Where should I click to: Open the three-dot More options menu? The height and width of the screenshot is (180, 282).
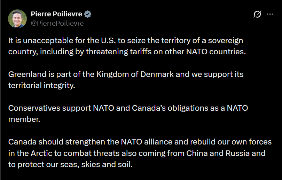(x=270, y=14)
